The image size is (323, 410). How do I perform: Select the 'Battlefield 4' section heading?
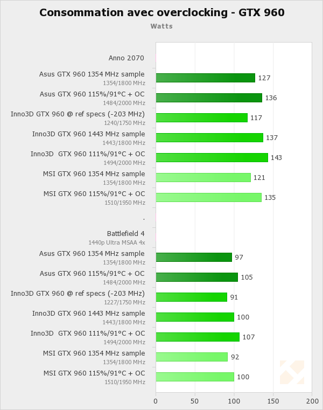(x=126, y=233)
